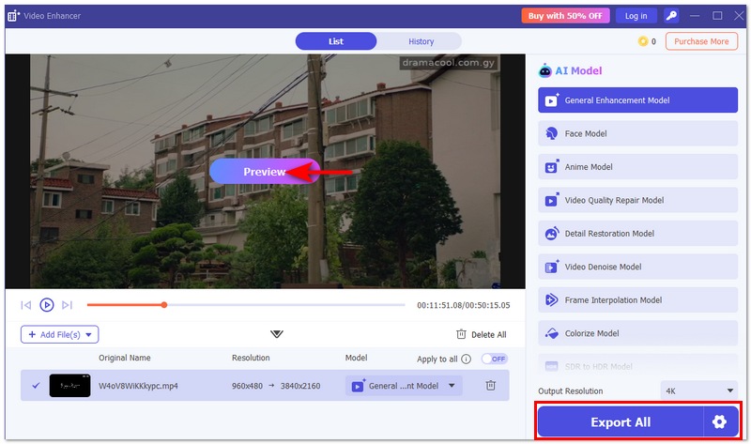Skip to the previous frame
The height and width of the screenshot is (444, 751).
[26, 305]
